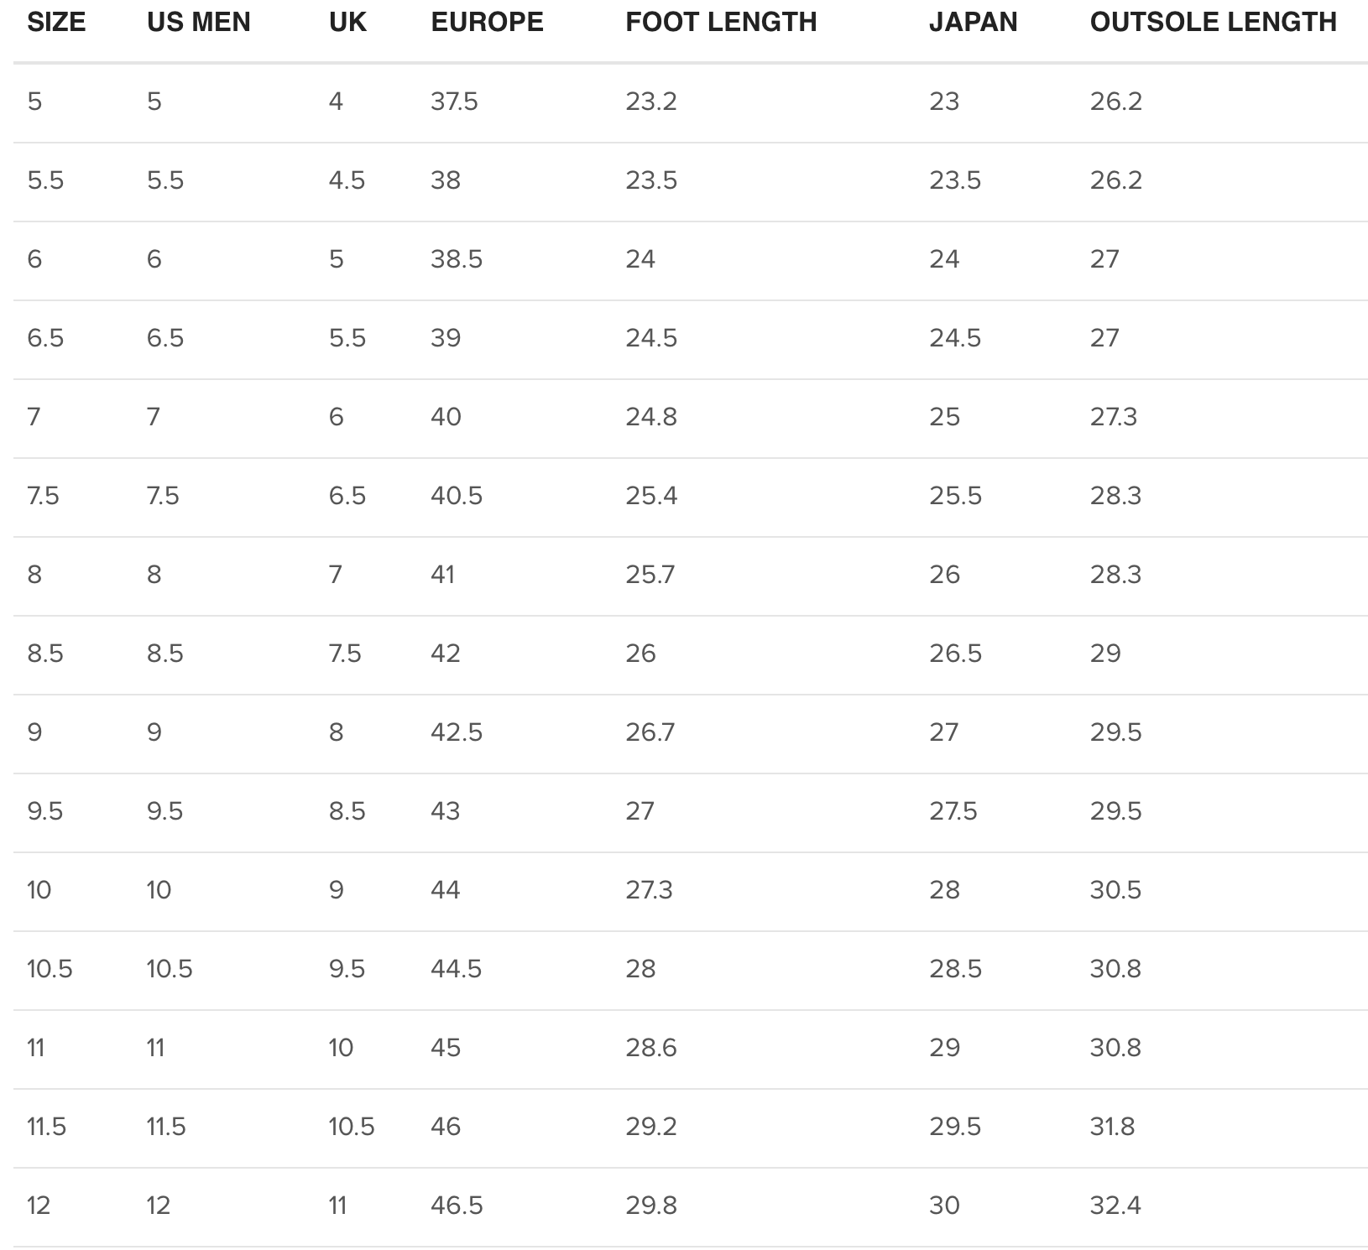
Task: Click the OUTSOLE LENGTH column header
Action: pyautogui.click(x=1213, y=23)
